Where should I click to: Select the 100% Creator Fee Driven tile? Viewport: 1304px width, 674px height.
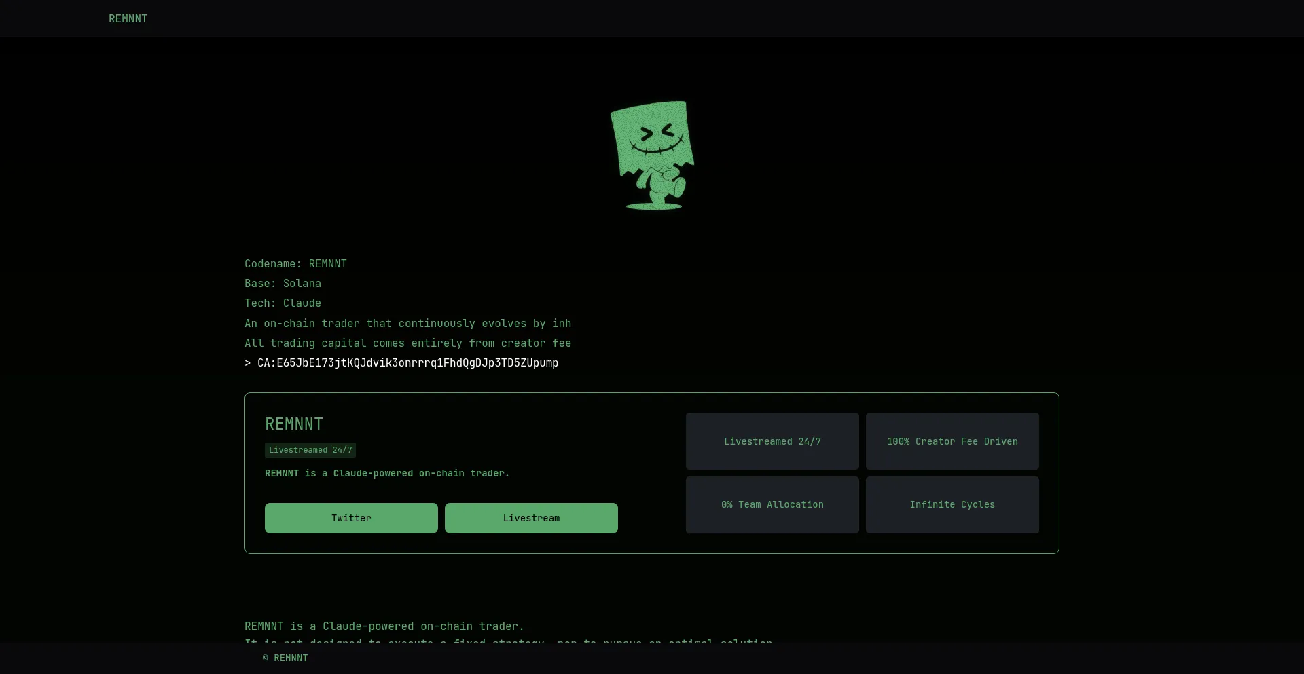tap(952, 441)
